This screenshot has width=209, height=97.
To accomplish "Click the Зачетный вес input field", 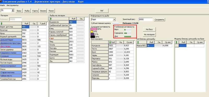I will tap(146, 20).
